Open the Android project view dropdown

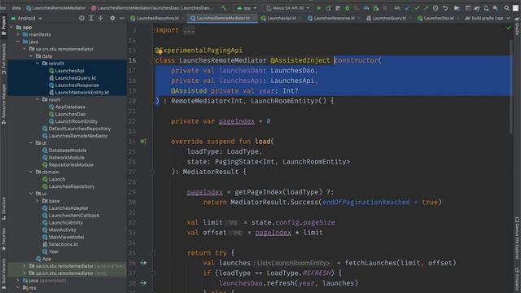click(26, 18)
